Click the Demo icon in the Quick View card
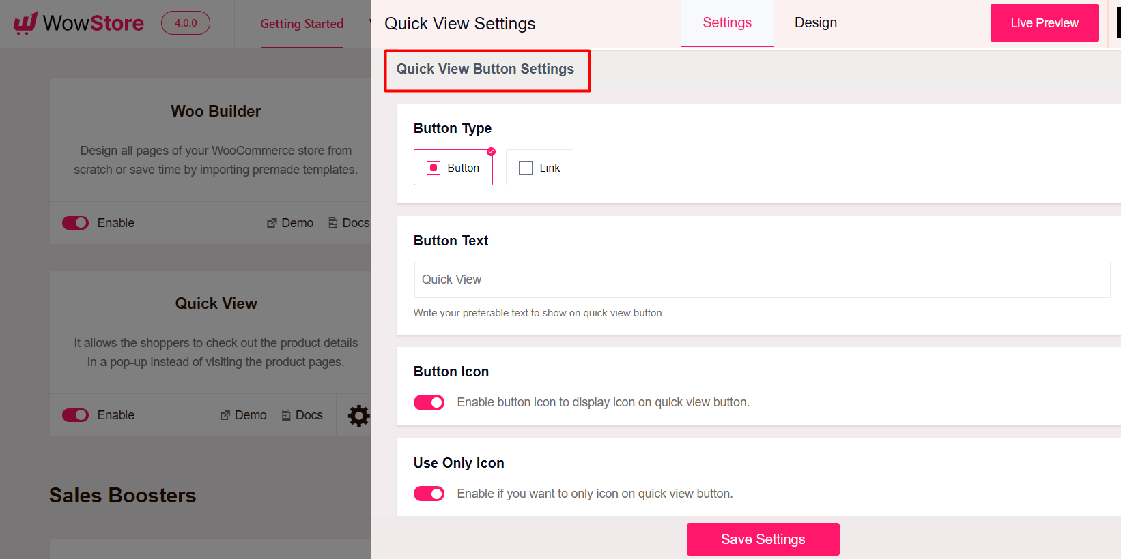This screenshot has height=559, width=1121. (x=224, y=415)
